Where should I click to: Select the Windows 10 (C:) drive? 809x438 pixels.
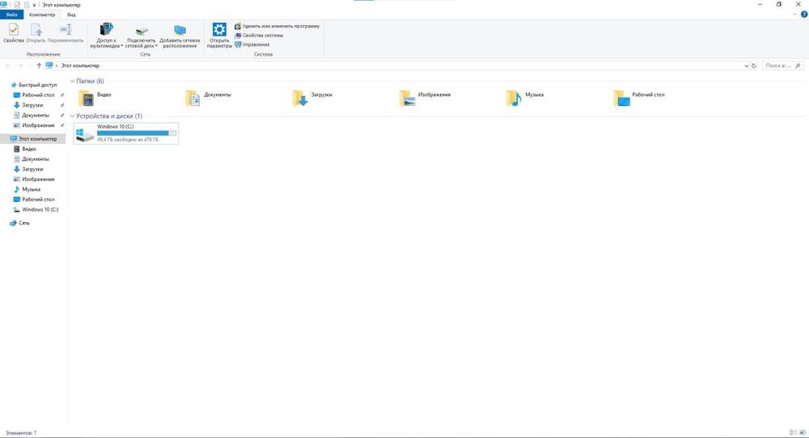(x=126, y=133)
